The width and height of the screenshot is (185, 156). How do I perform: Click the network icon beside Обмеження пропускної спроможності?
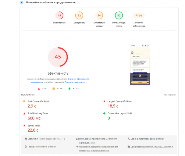coord(77,147)
